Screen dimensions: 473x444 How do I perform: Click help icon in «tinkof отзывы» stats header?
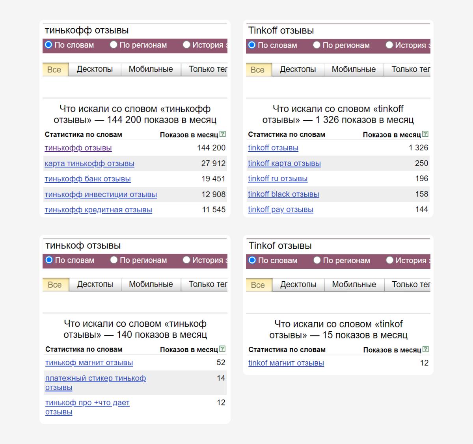[x=426, y=349]
